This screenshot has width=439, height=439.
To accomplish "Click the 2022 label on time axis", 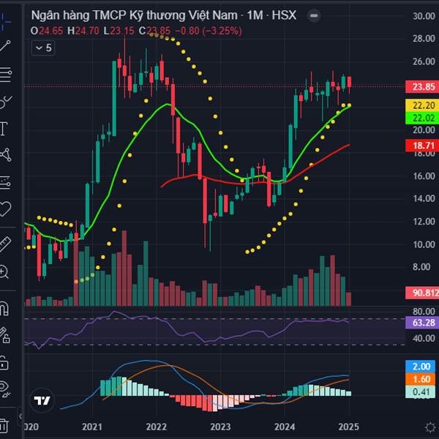I will click(157, 427).
